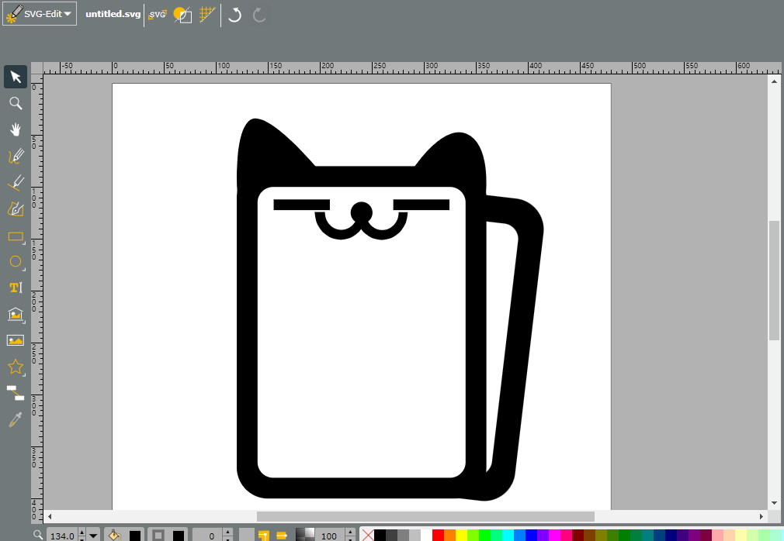This screenshot has height=541, width=784.
Task: Choose the no-color swatch in palette
Action: tap(367, 536)
